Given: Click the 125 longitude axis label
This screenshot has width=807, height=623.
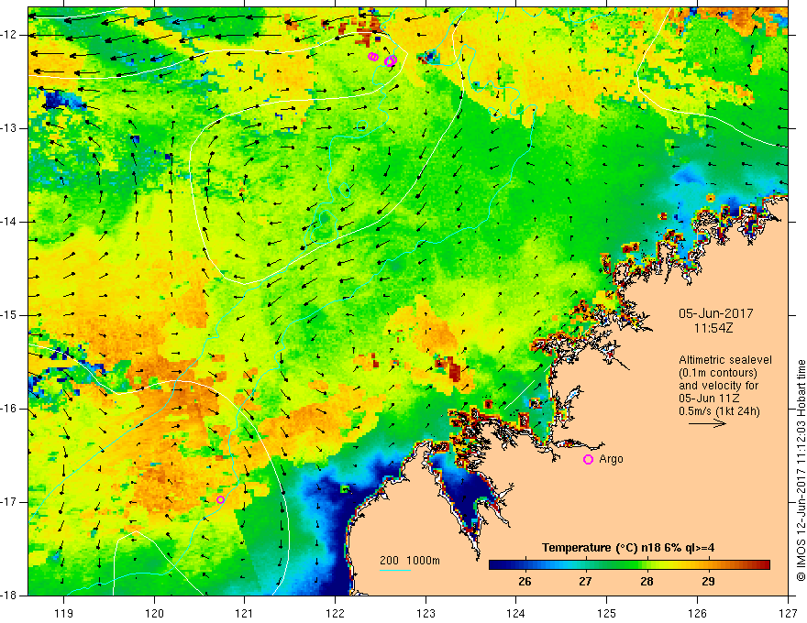Looking at the screenshot, I should pos(607,613).
